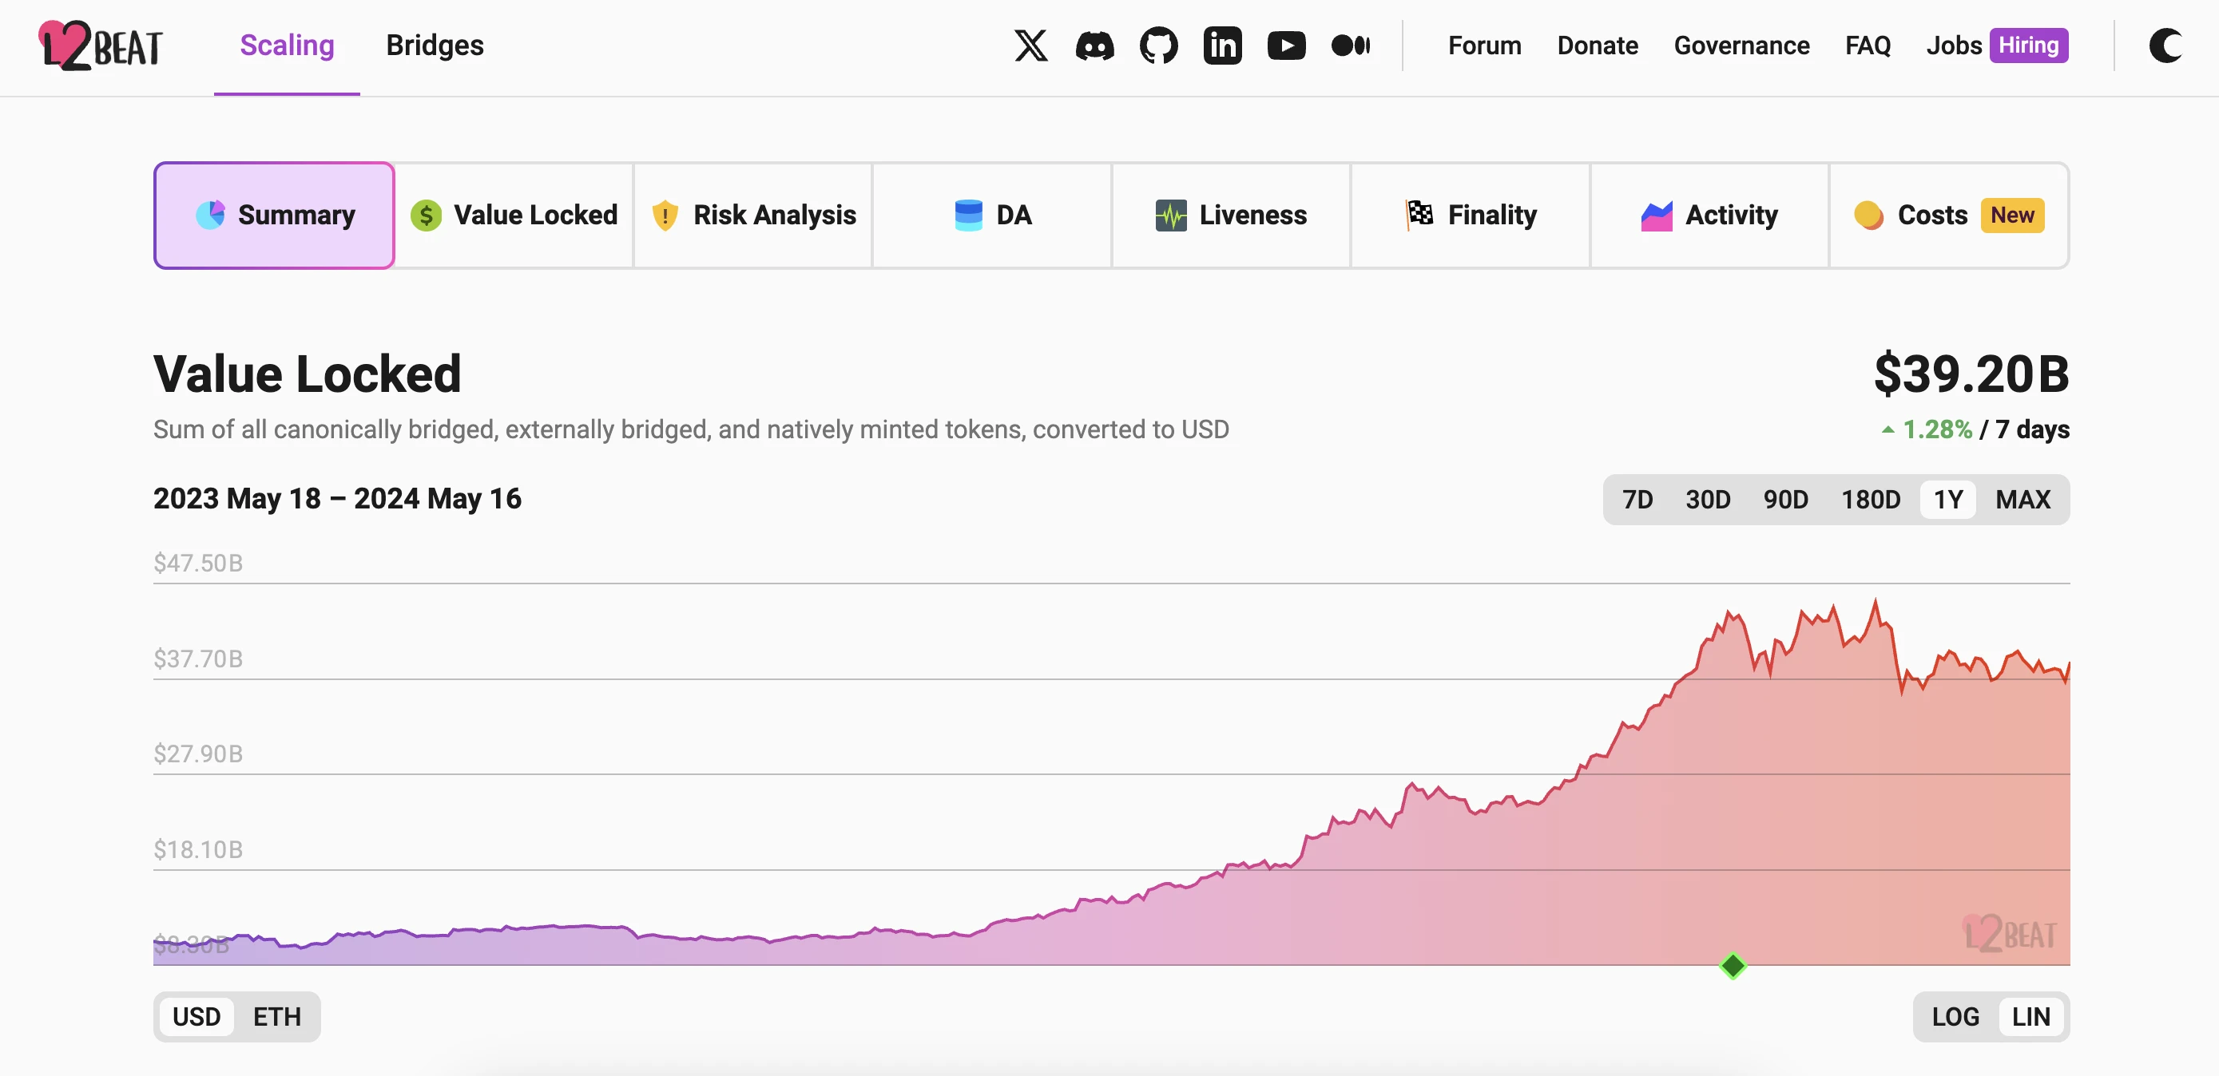Click the L2BEAT logo
2219x1076 pixels.
101,45
